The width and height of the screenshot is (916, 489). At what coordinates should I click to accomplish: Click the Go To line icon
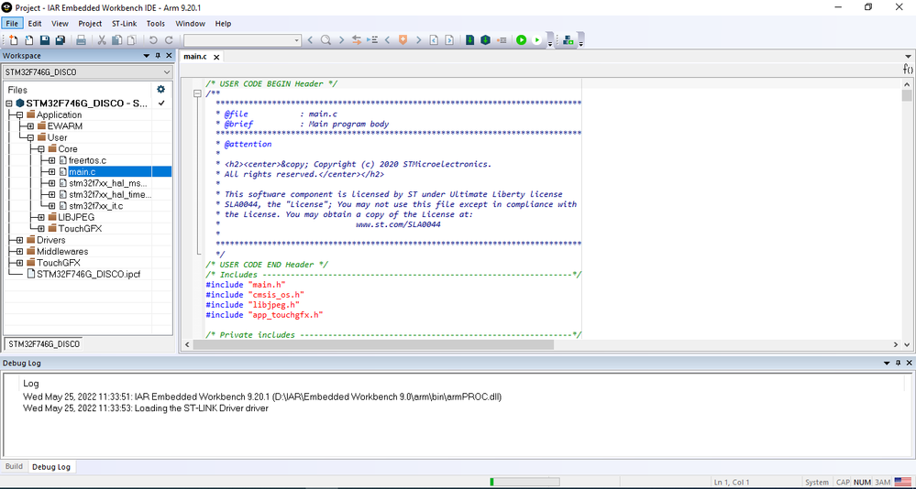click(x=372, y=39)
